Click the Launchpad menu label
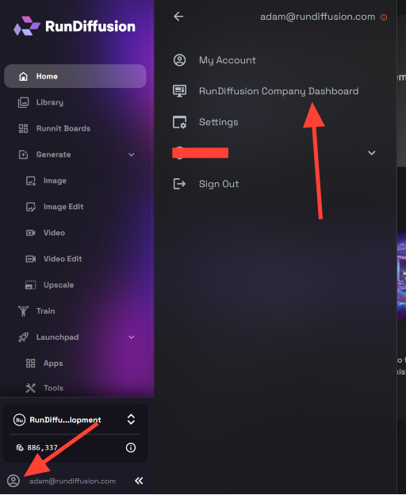The image size is (406, 495). point(58,337)
